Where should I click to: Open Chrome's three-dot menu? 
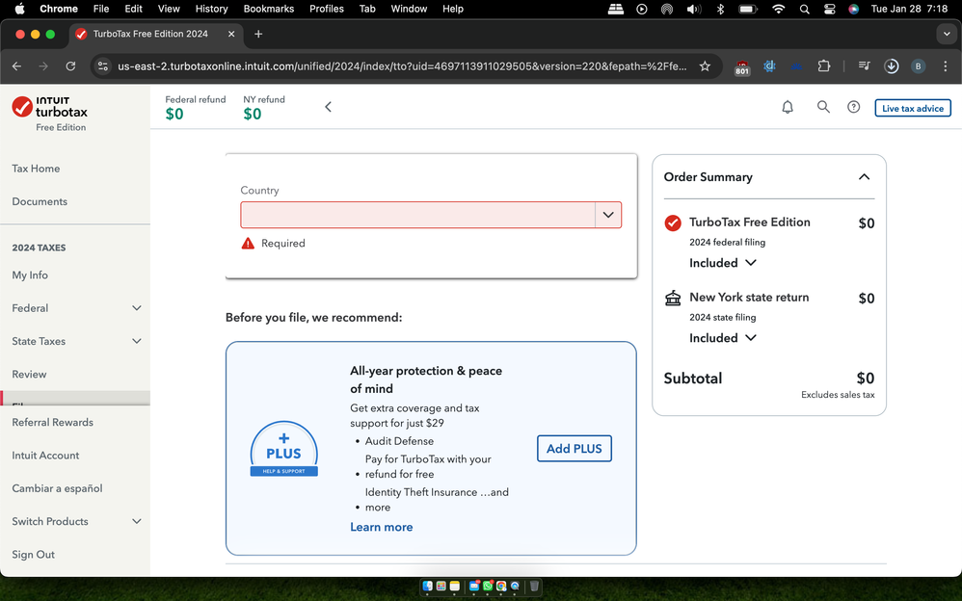click(945, 66)
